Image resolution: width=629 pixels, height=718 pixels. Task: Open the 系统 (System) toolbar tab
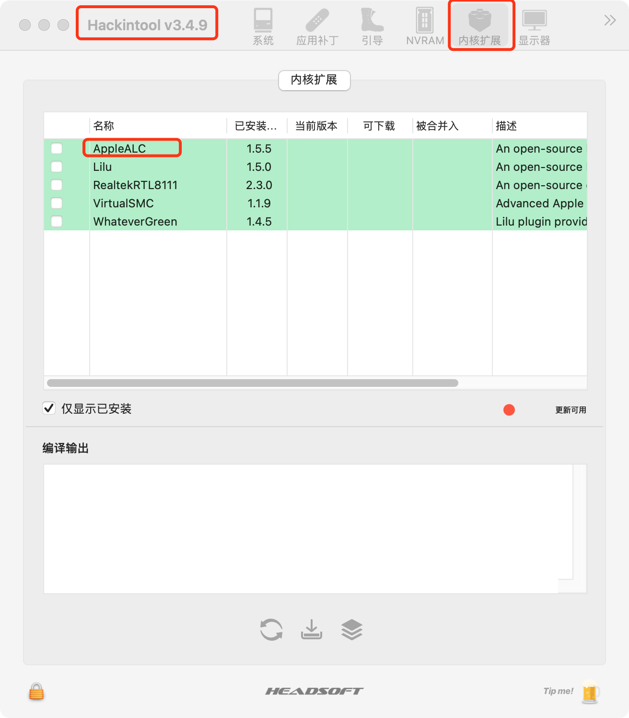pyautogui.click(x=263, y=26)
